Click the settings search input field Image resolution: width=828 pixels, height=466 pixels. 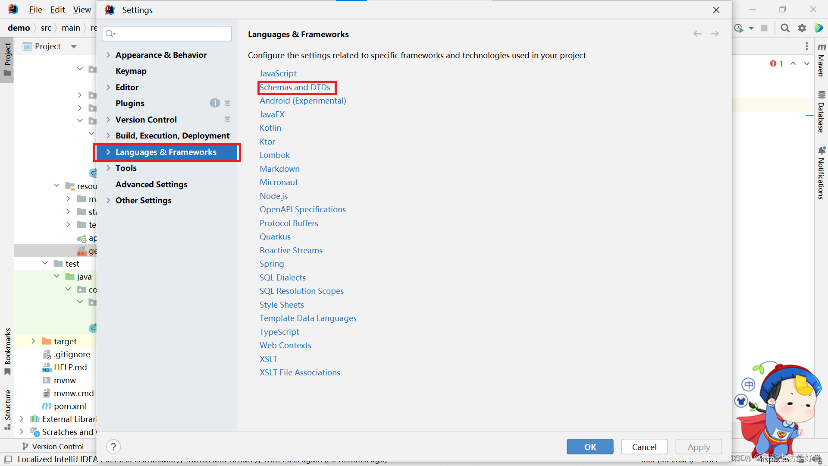pyautogui.click(x=166, y=33)
